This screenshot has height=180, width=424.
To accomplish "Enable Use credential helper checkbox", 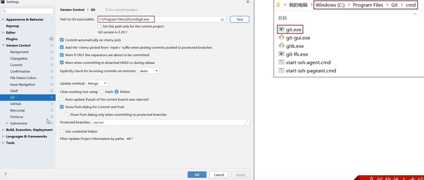I will point(62,131).
